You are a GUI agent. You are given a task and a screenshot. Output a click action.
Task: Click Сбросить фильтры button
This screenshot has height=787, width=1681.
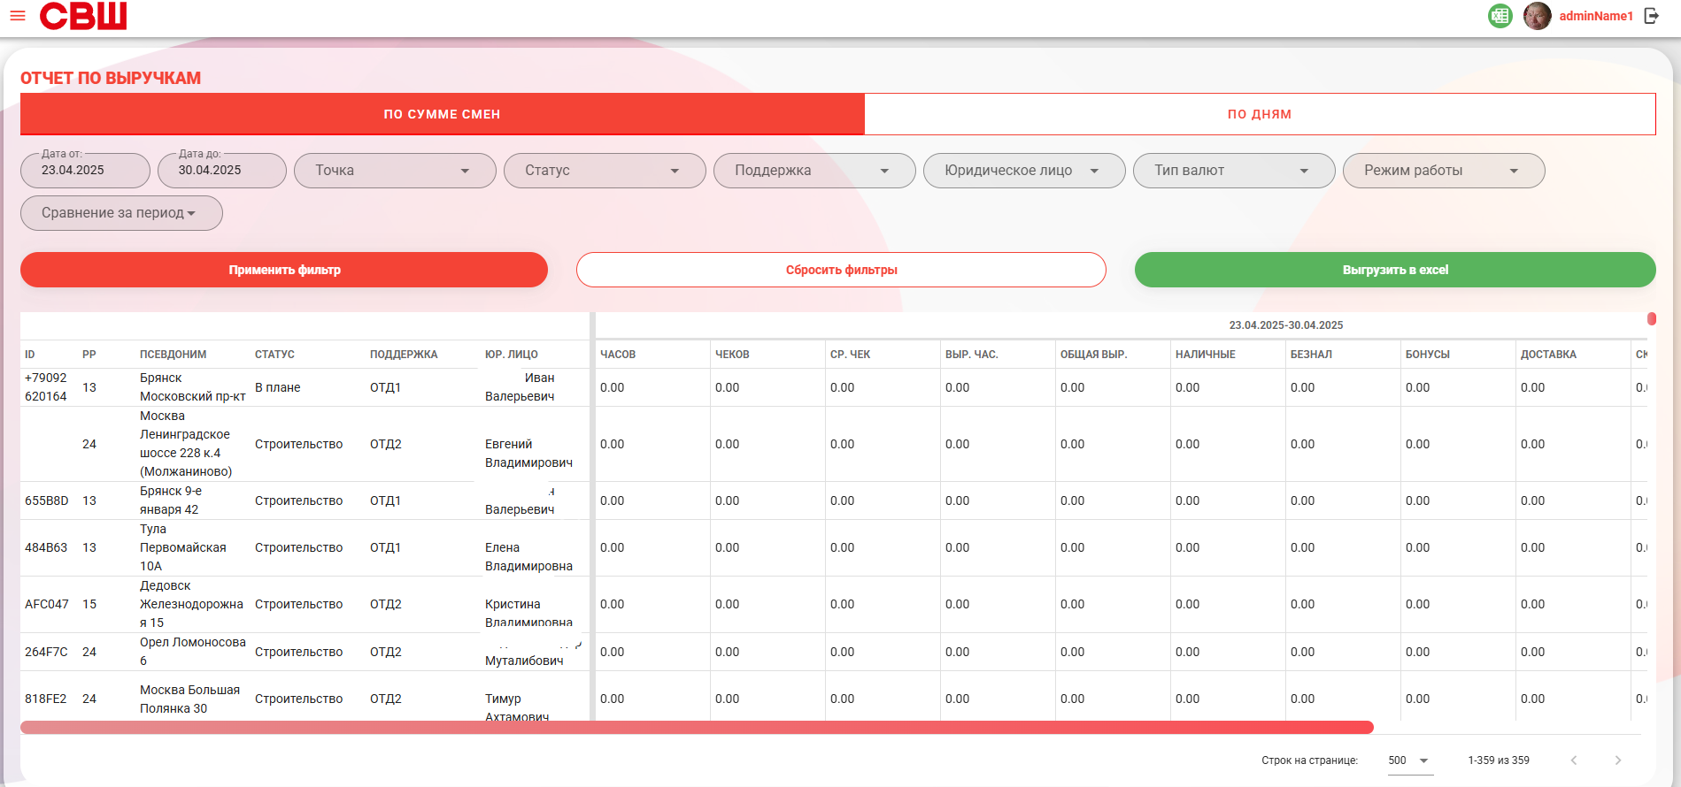841,270
